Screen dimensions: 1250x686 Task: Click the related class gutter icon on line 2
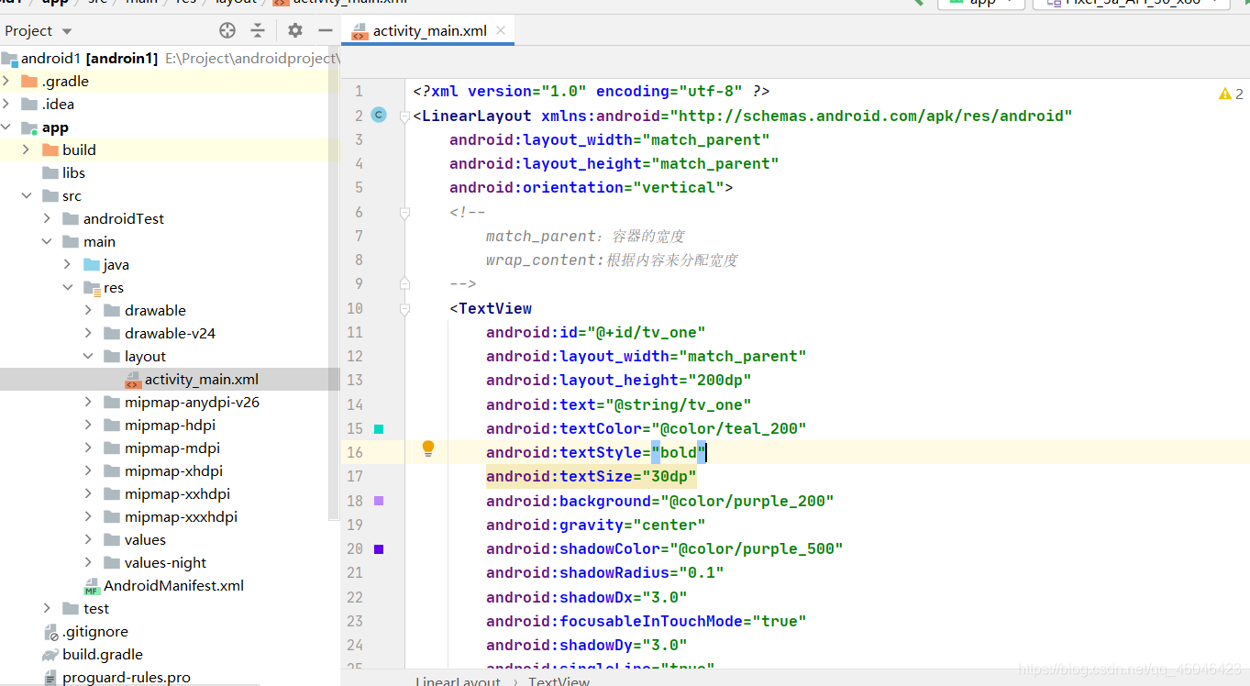click(x=378, y=115)
